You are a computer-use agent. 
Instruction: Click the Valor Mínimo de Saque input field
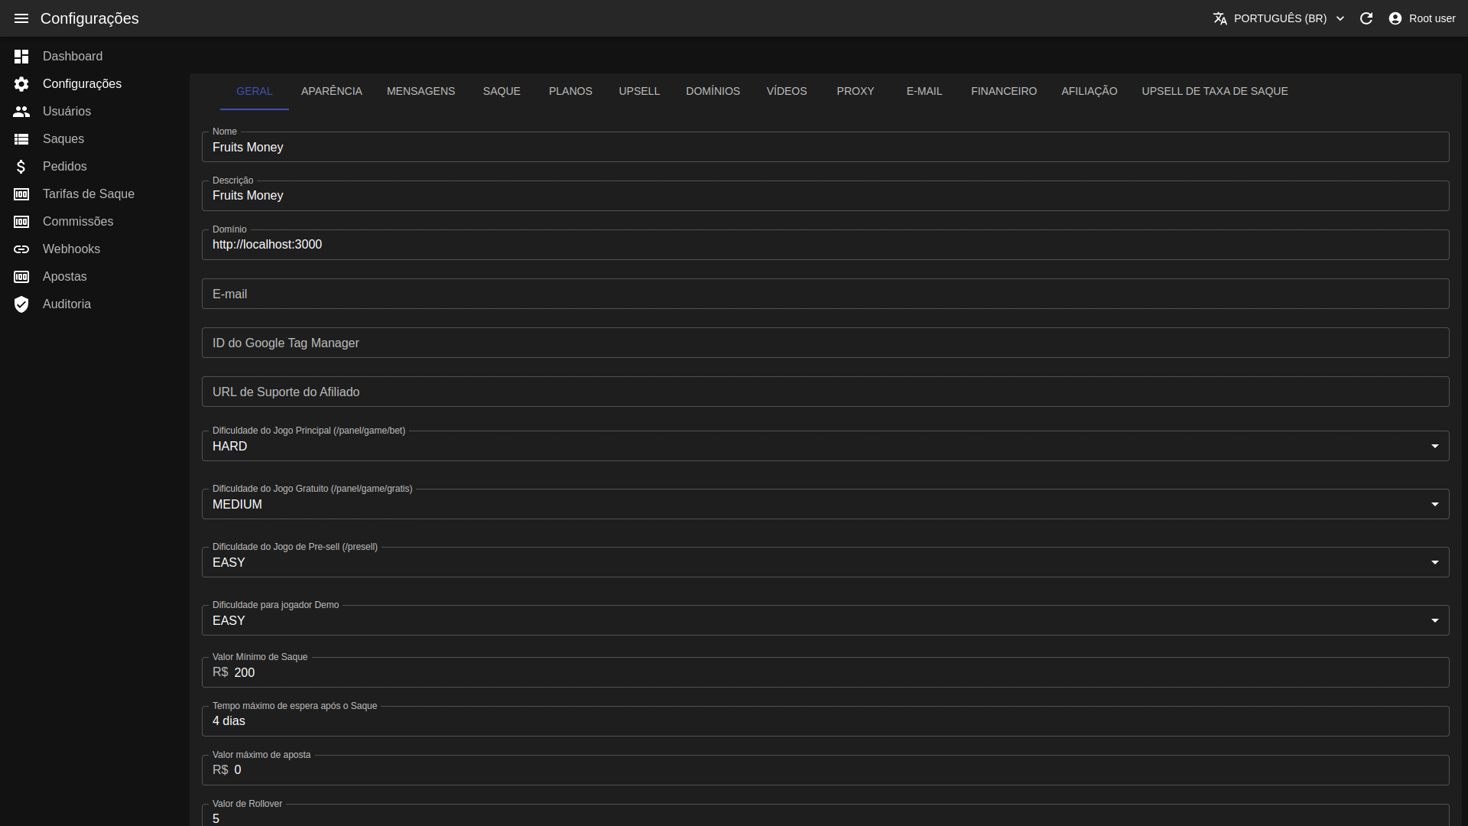tap(825, 672)
